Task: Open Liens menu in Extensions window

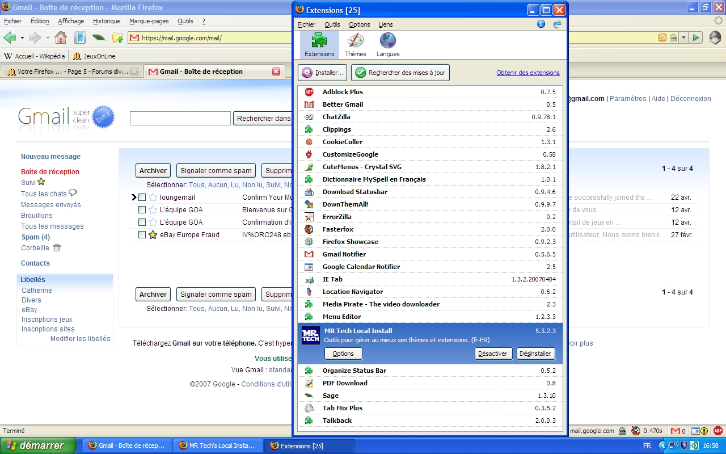Action: 386,24
